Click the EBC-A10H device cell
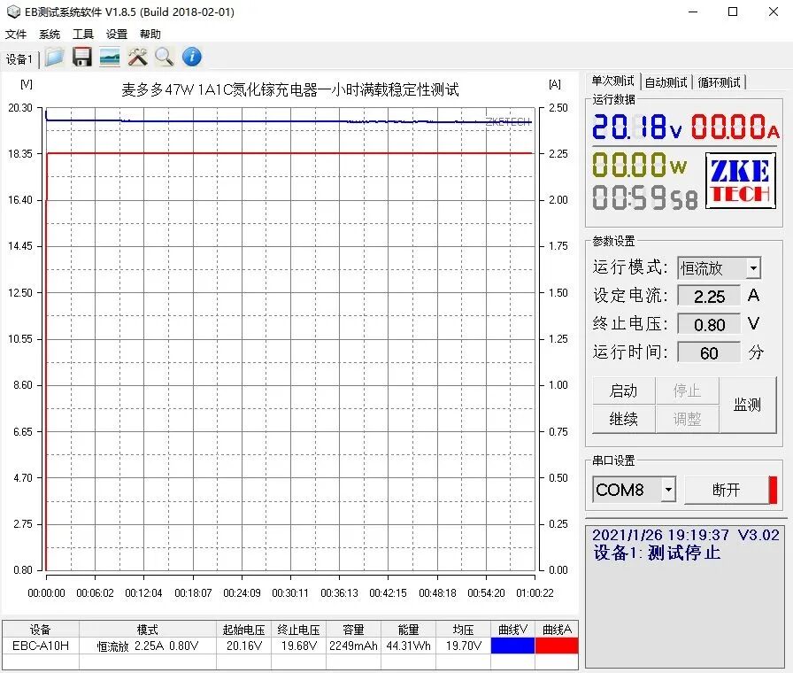The image size is (793, 673). pos(41,646)
